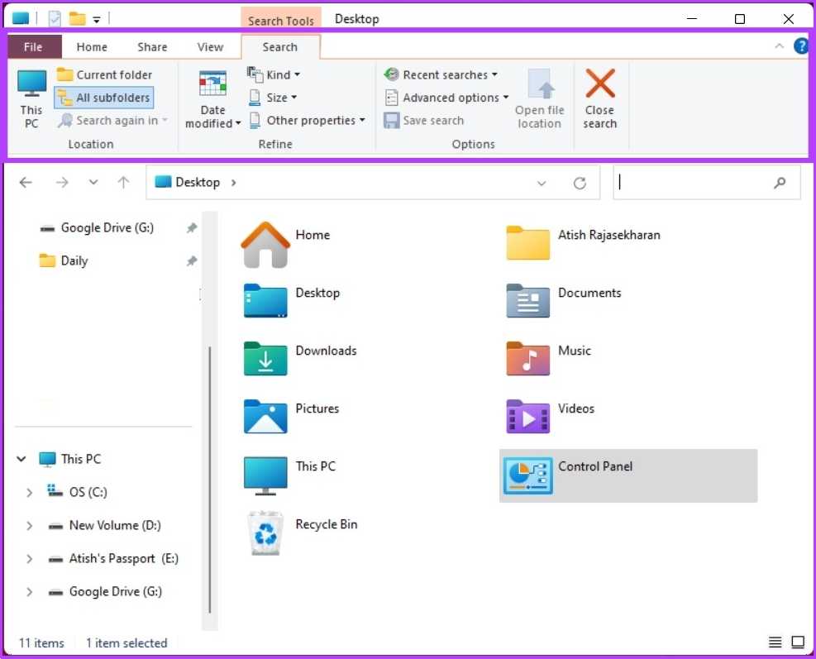The height and width of the screenshot is (659, 816).
Task: Click the Refresh button in address bar
Action: 580,183
